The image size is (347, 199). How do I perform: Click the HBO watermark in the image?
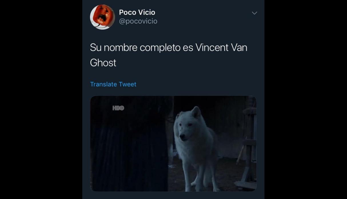(x=118, y=108)
